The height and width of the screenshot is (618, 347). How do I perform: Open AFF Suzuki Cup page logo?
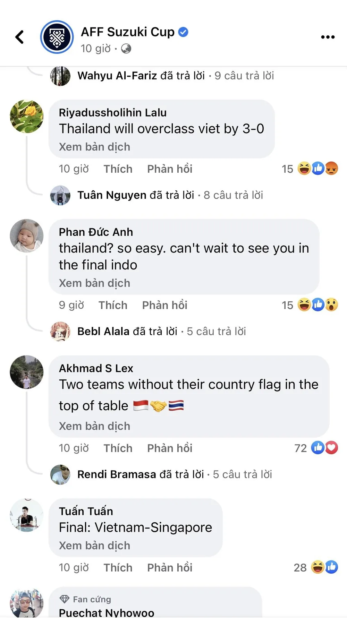pos(57,37)
